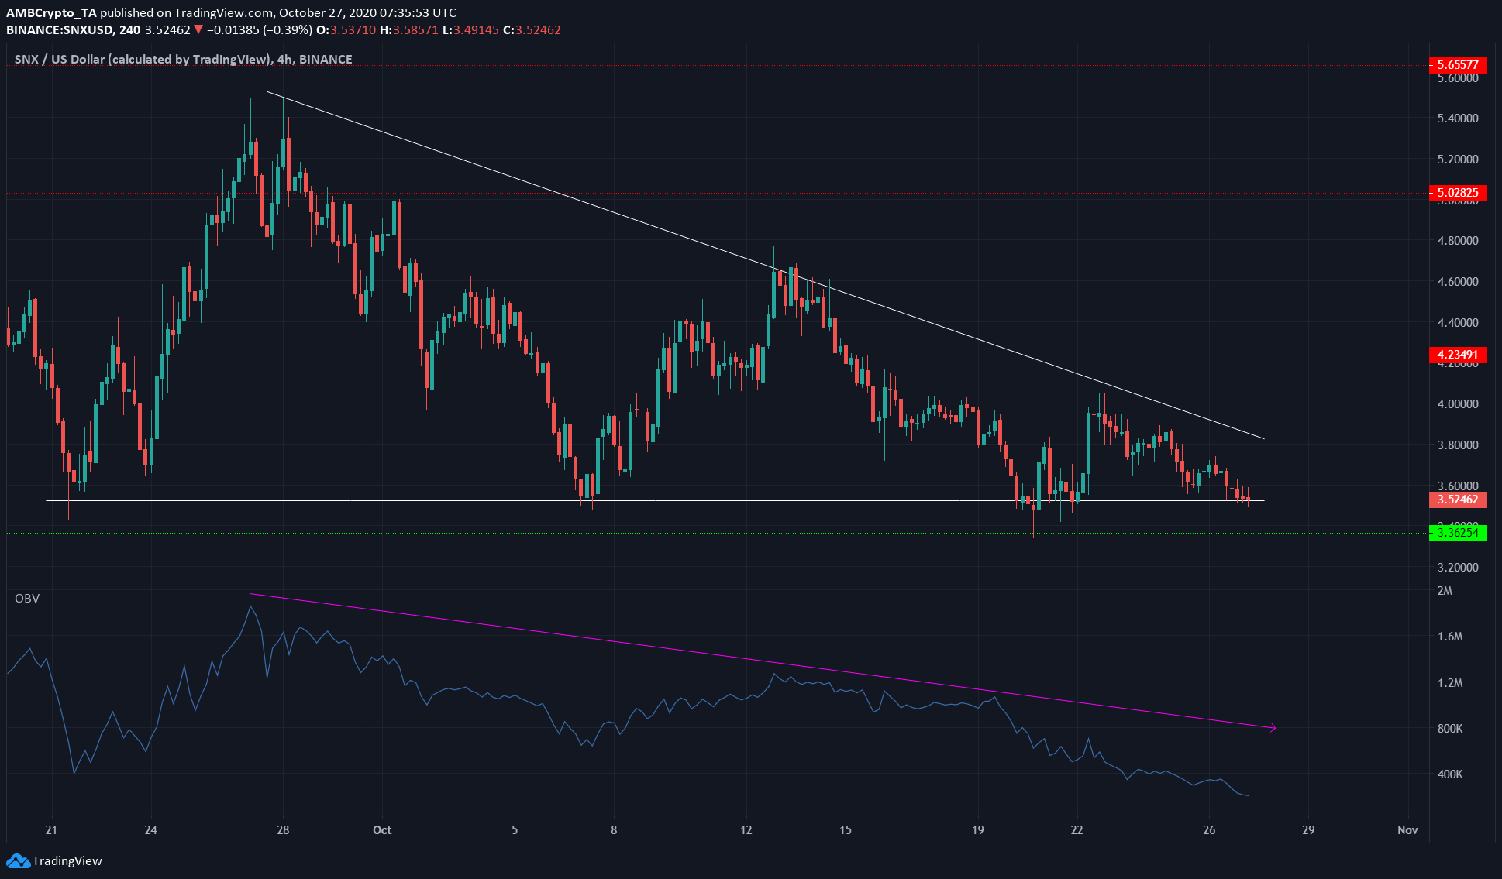Click the red 5.02825 price label

click(1458, 193)
